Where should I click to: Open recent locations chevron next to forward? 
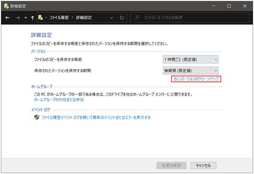point(25,18)
